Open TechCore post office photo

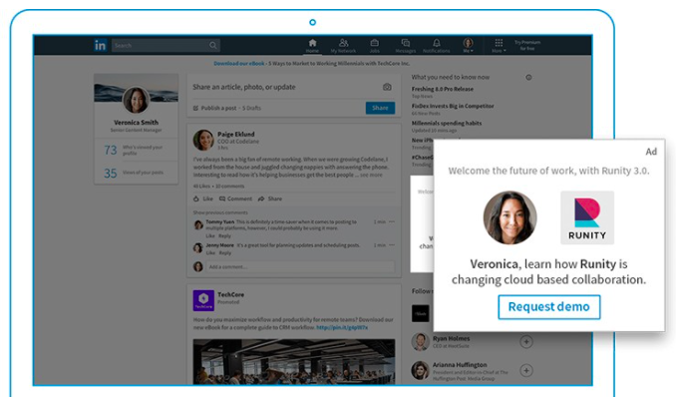coord(293,361)
